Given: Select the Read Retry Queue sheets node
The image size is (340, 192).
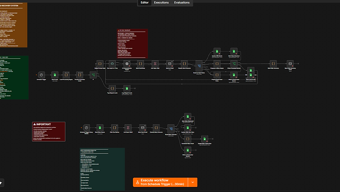Looking at the screenshot, I should (99, 128).
